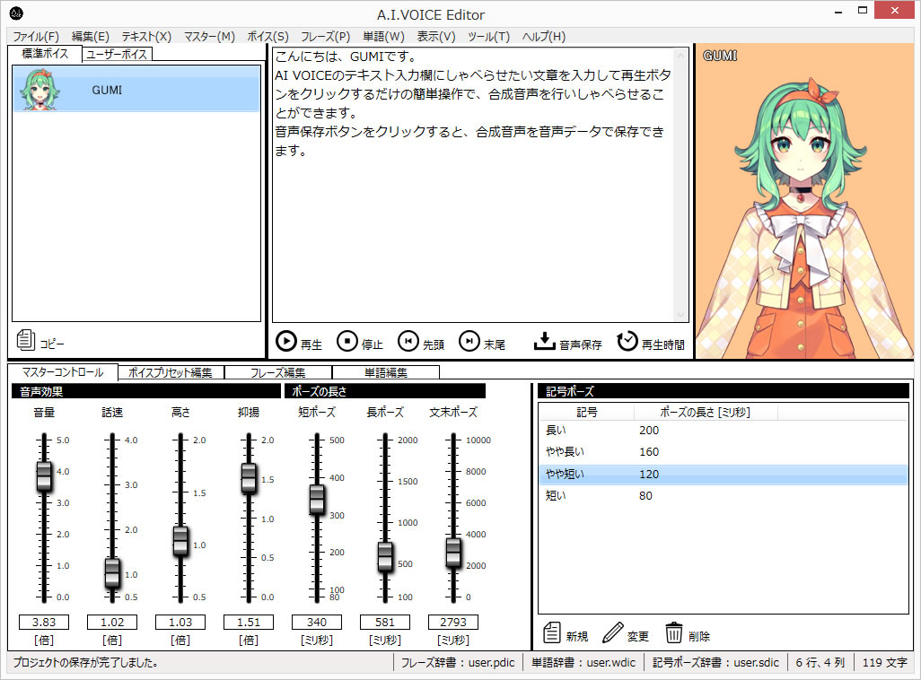Switch to the 標準ボイス tab
Viewport: 921px width, 680px height.
tap(45, 54)
